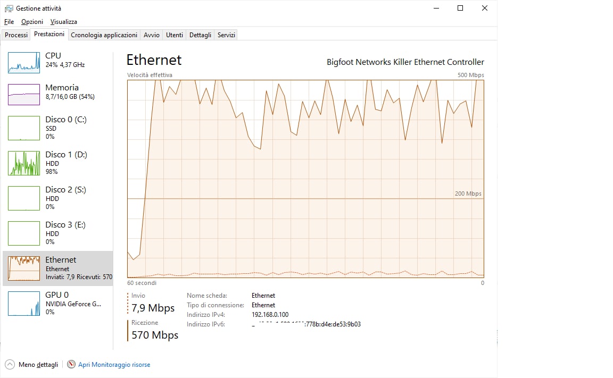
Task: Open the File menu
Action: click(x=9, y=22)
